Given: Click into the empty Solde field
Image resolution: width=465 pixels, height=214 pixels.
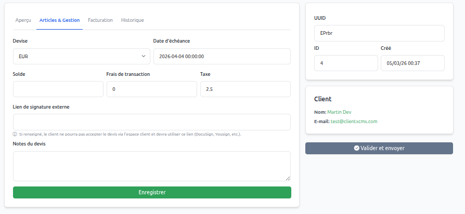Looking at the screenshot, I should [x=58, y=89].
